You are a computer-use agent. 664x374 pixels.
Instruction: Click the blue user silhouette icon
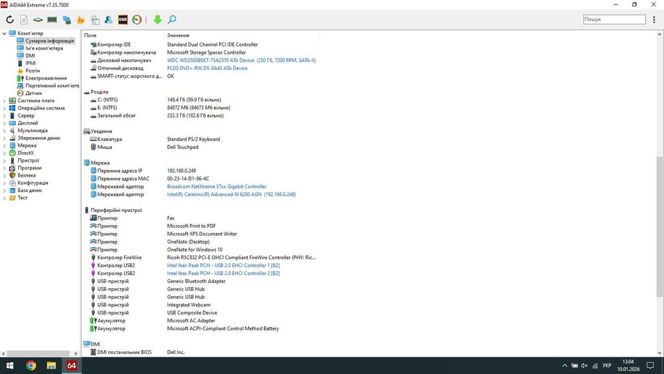[x=109, y=19]
